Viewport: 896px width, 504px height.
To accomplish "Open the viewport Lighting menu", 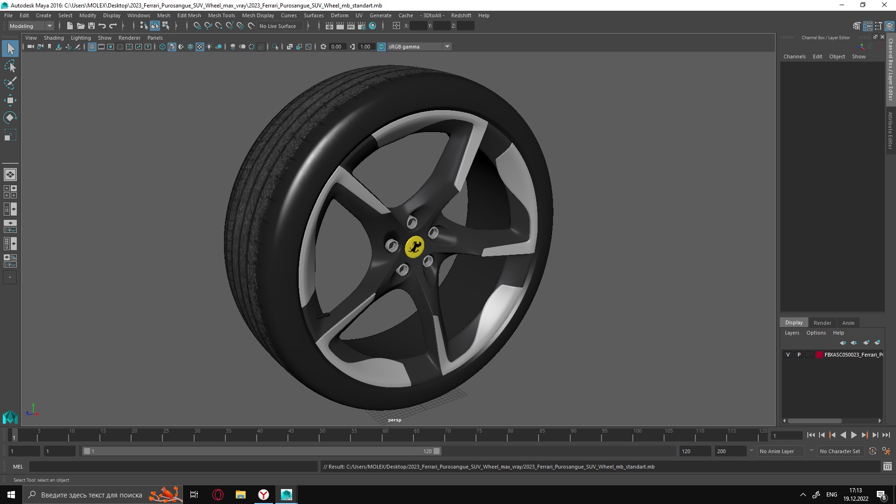I will coord(81,38).
